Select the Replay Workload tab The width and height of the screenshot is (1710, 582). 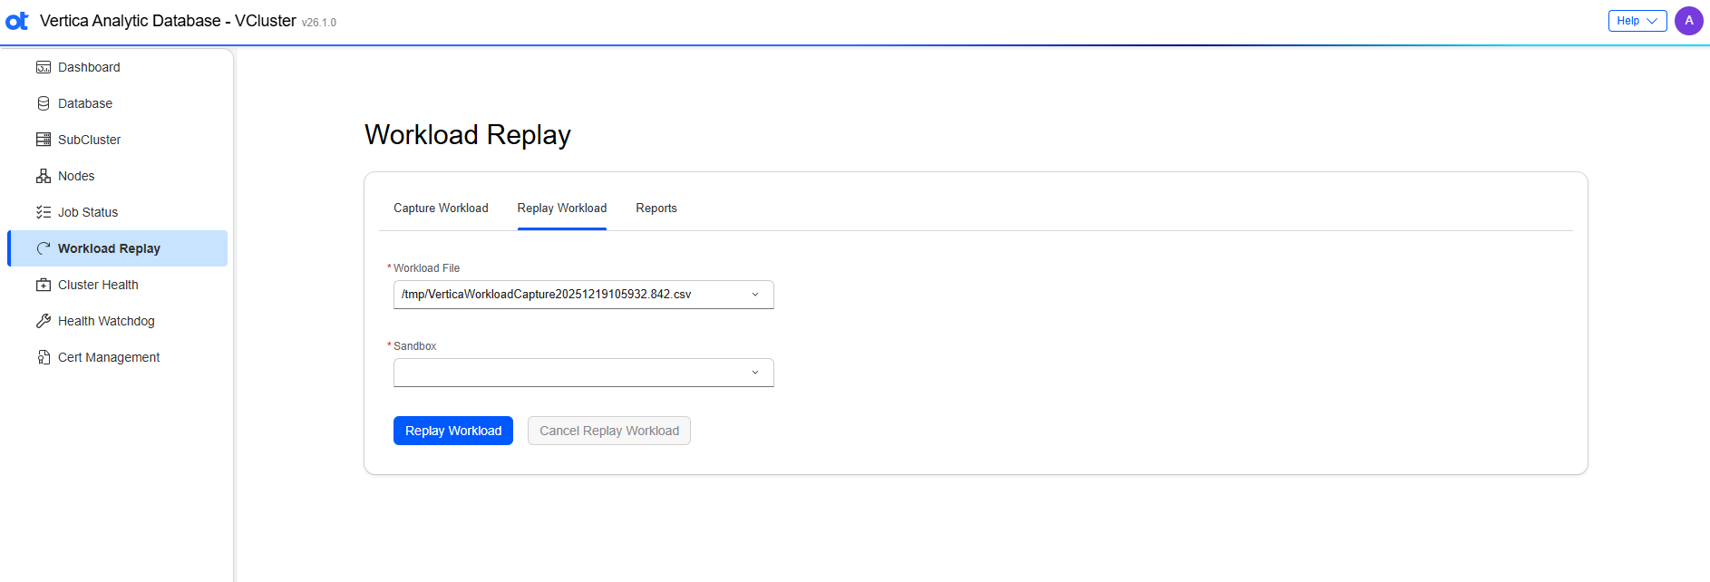(x=562, y=209)
